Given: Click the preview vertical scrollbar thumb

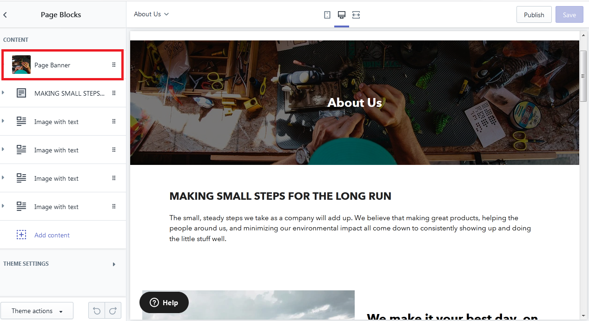Looking at the screenshot, I should (583, 76).
